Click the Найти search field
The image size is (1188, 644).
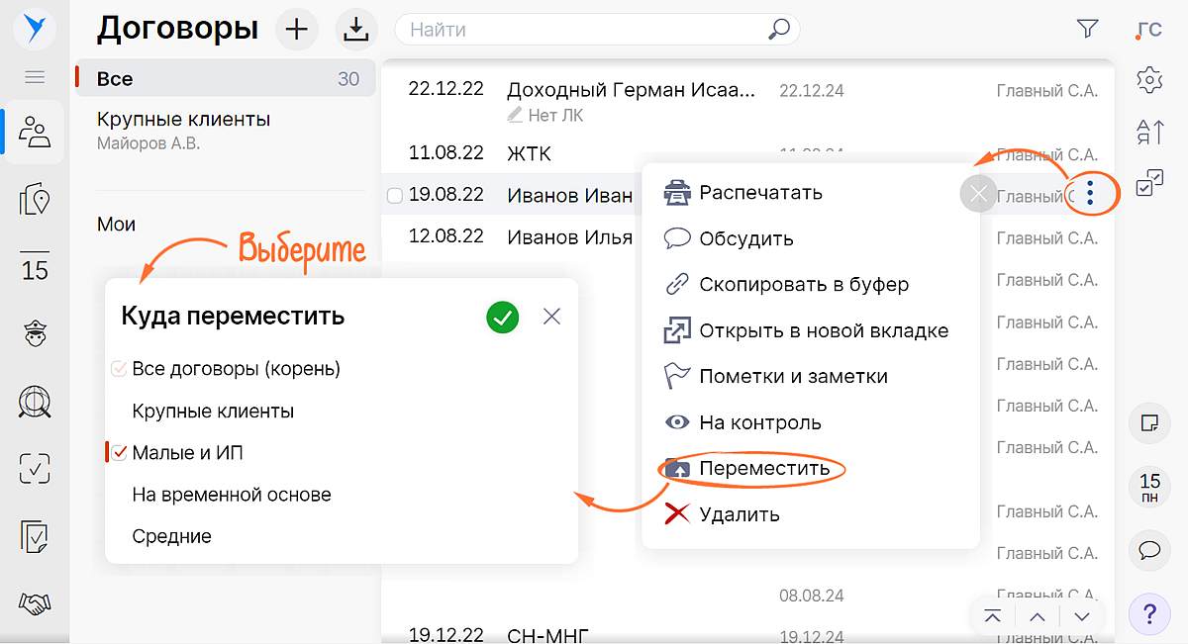[584, 30]
